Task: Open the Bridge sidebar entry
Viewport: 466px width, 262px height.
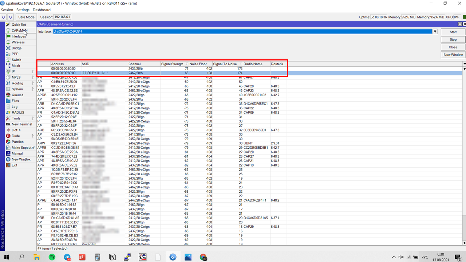Action: click(16, 48)
